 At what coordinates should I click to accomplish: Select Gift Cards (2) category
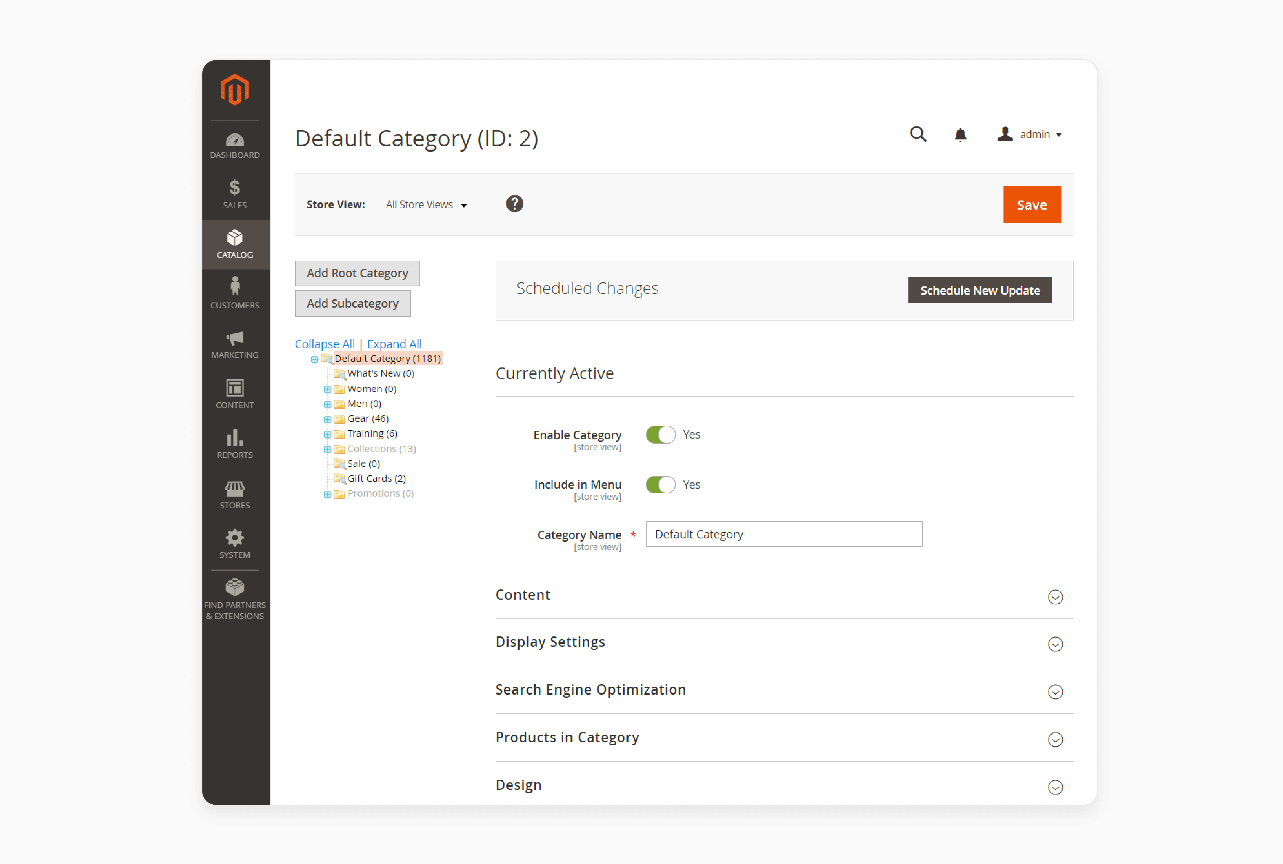tap(376, 478)
